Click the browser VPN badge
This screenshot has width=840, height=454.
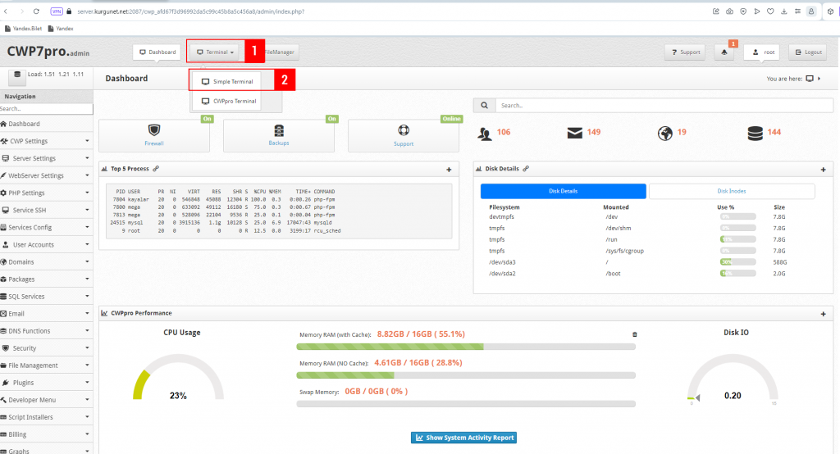click(x=57, y=11)
